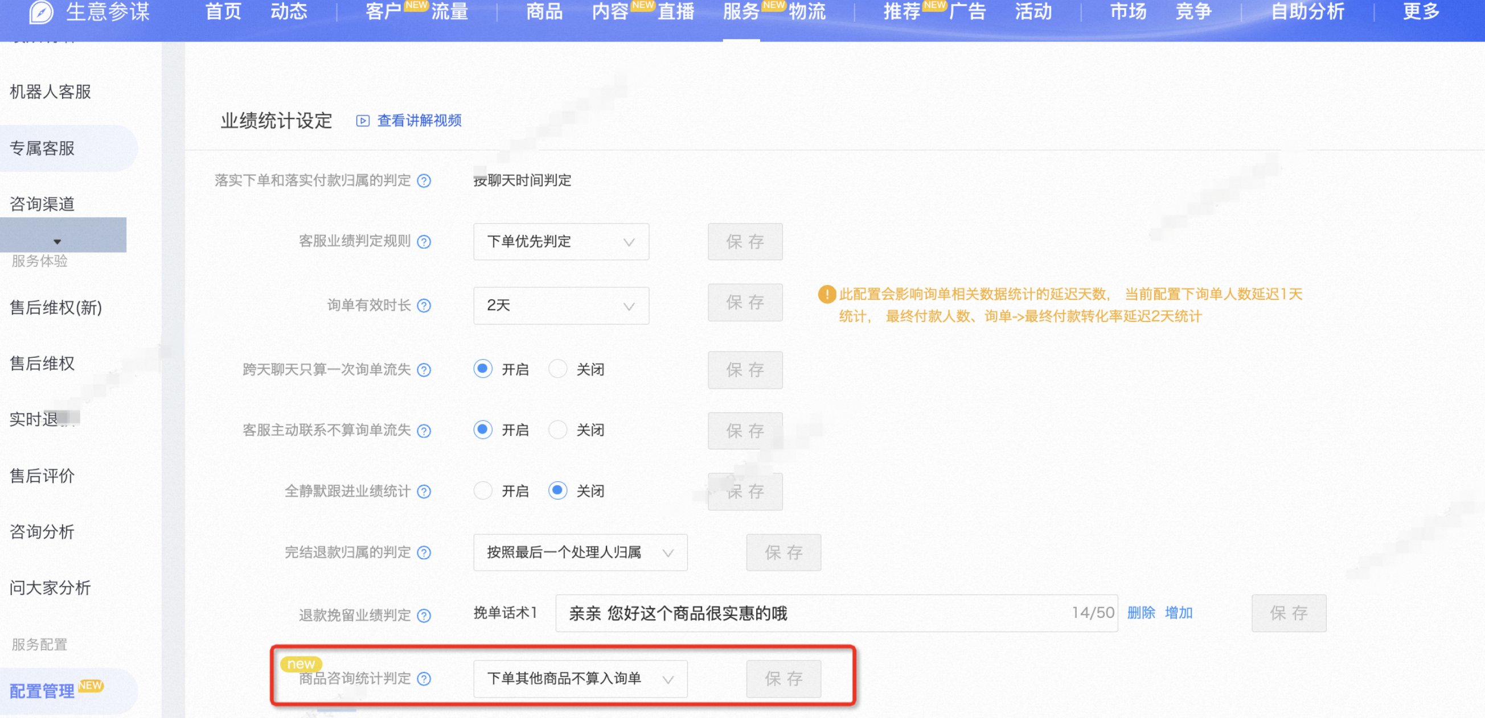
Task: Click the 生意参谋 logo icon
Action: coord(41,11)
